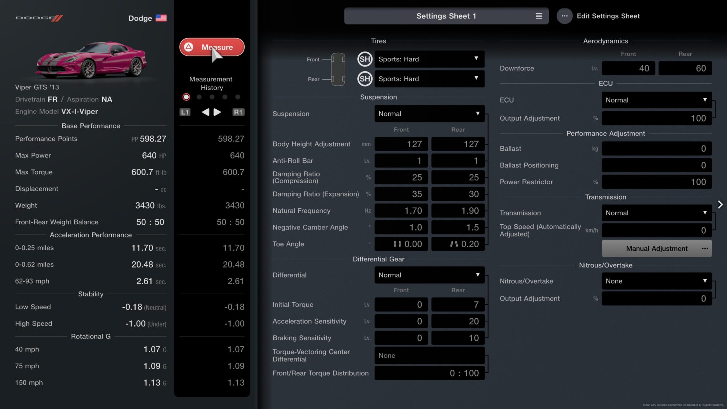727x409 pixels.
Task: Select the Ballast kg value field
Action: pos(656,149)
